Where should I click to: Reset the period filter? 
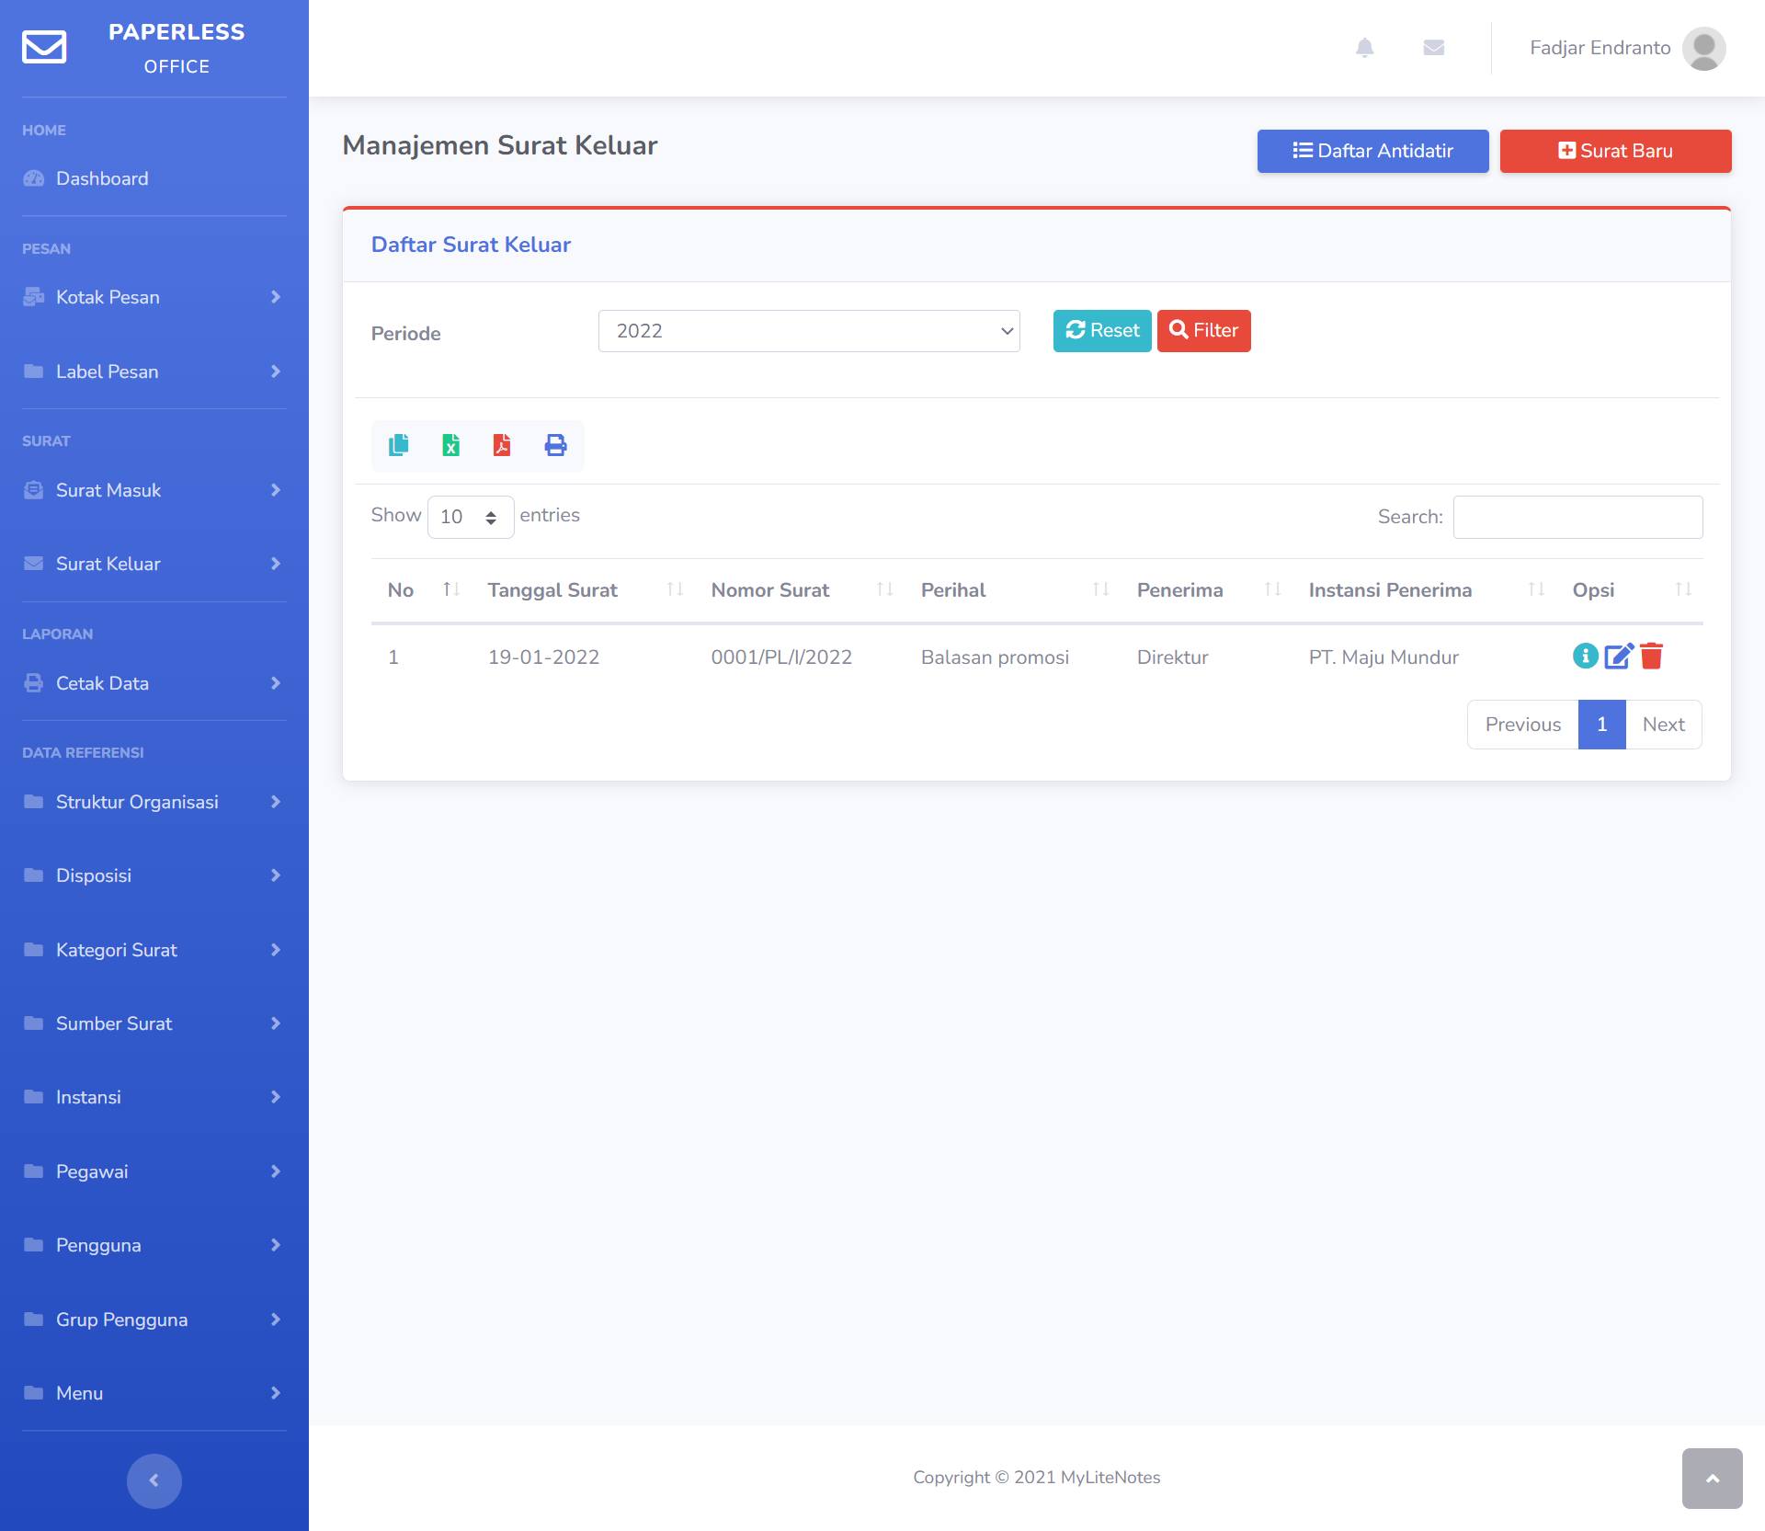click(x=1102, y=331)
